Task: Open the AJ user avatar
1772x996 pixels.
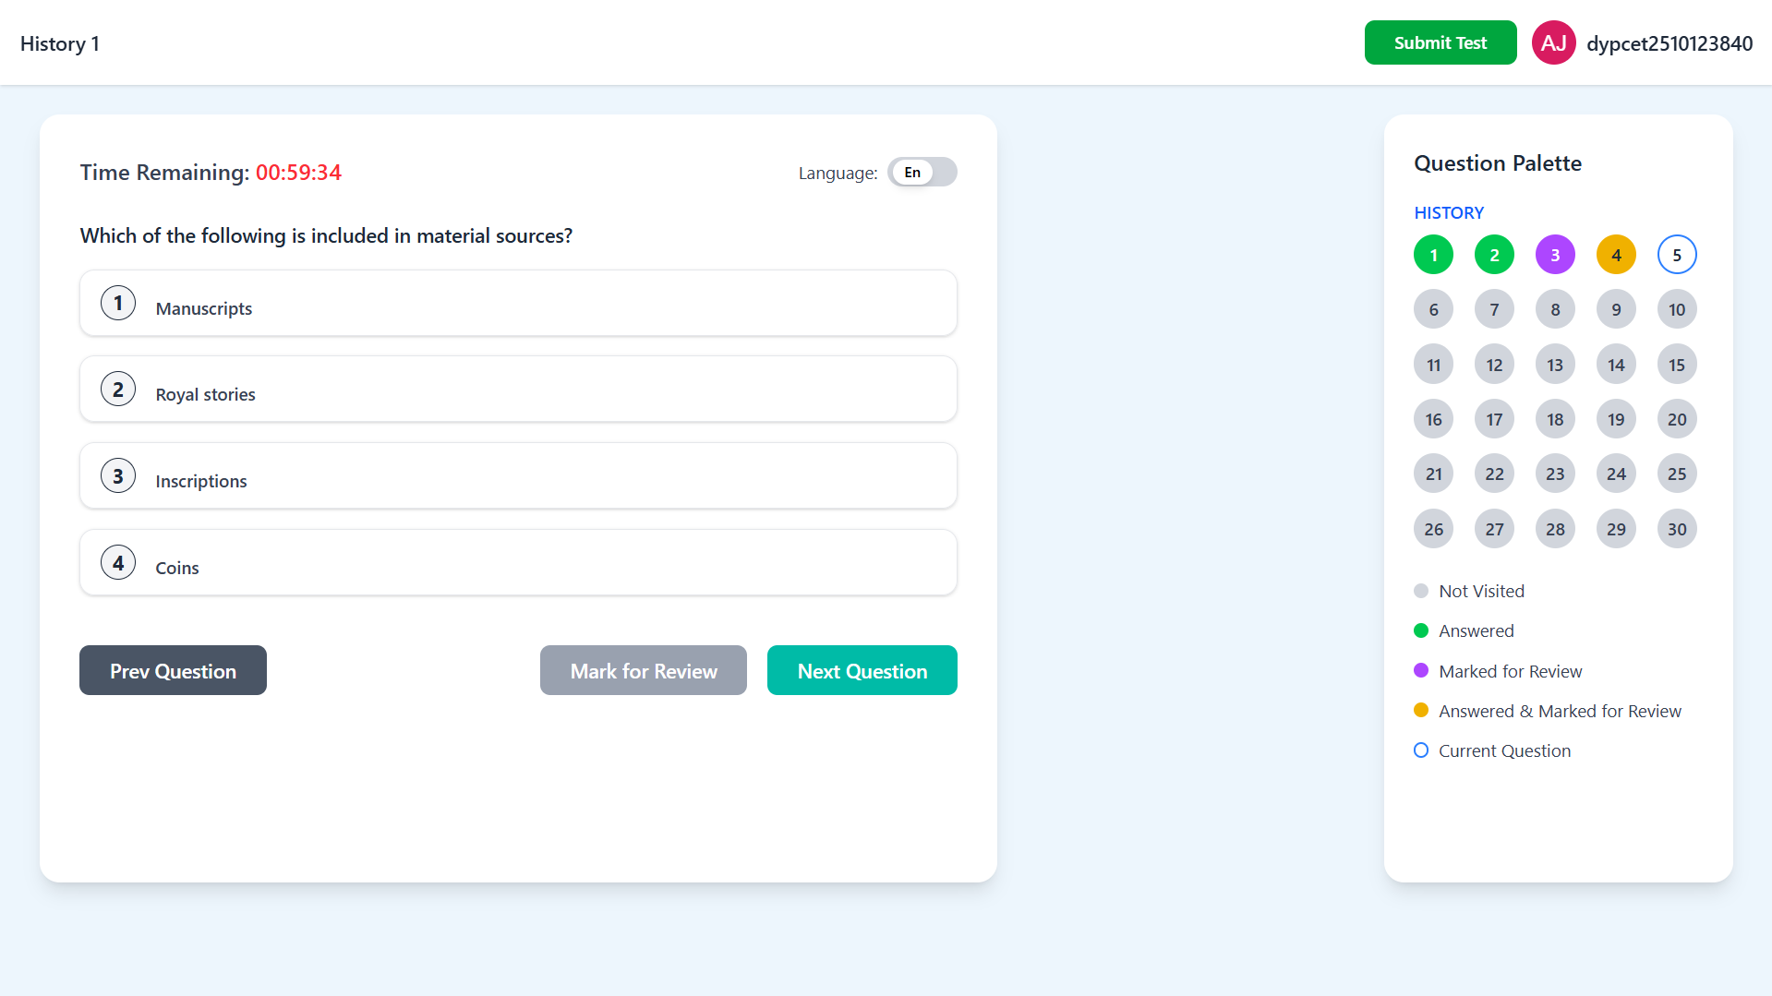Action: pyautogui.click(x=1553, y=42)
